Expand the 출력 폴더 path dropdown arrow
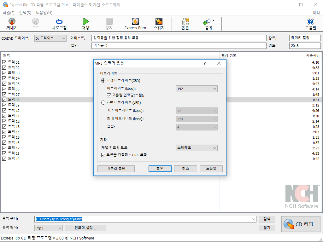Image resolution: width=323 pixels, height=242 pixels. 253,219
